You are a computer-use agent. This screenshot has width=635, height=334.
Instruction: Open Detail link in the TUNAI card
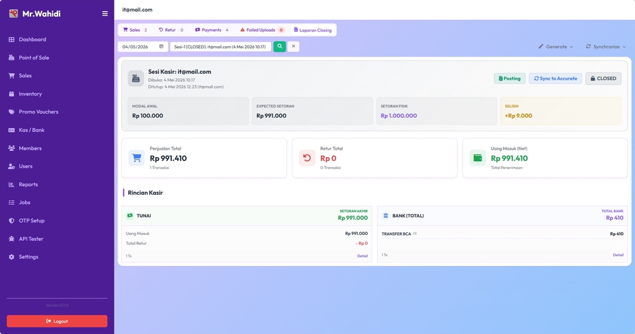pos(362,256)
